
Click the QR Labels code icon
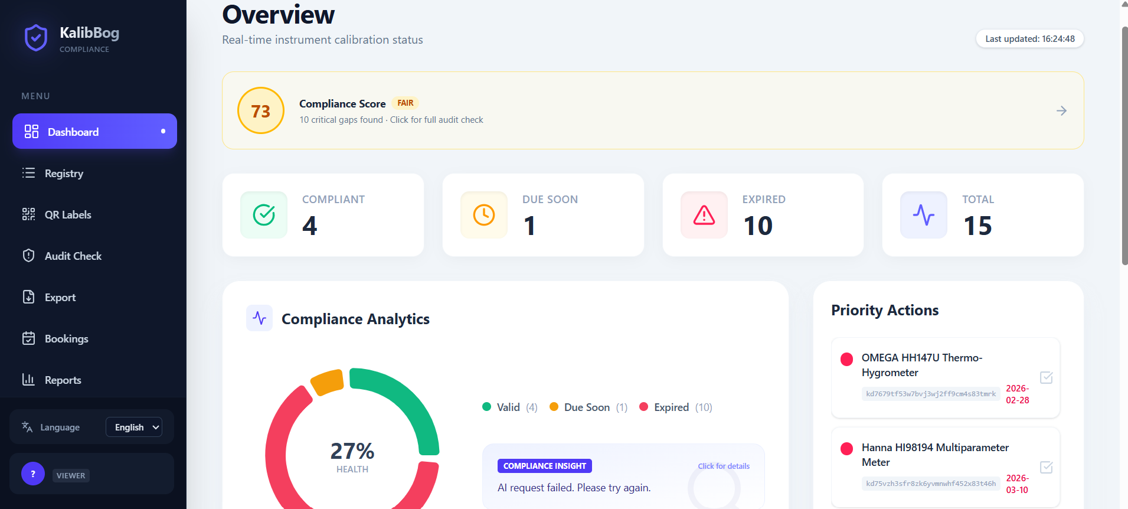pyautogui.click(x=28, y=214)
